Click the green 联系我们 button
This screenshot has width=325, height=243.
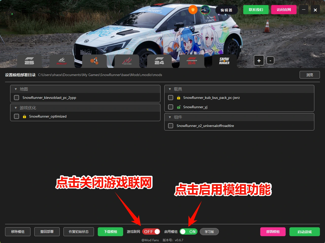pyautogui.click(x=256, y=10)
